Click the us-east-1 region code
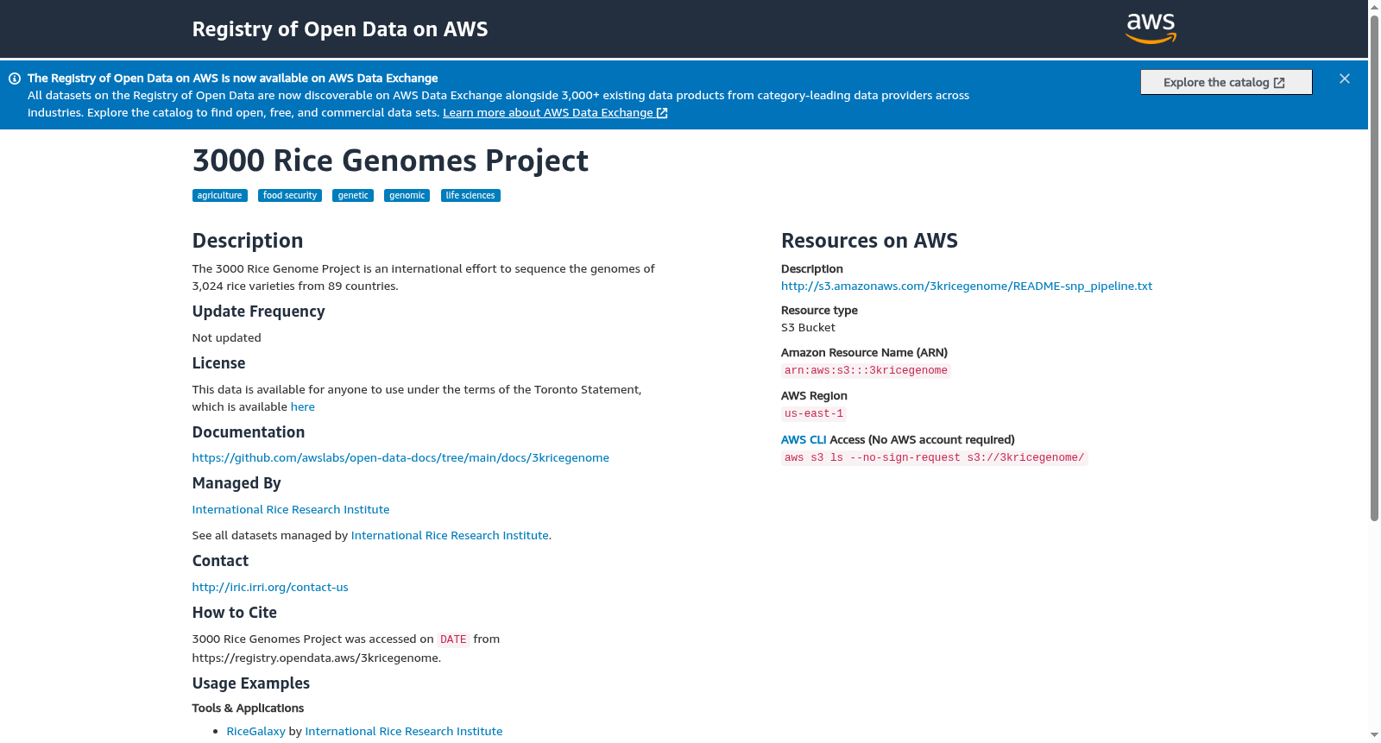This screenshot has width=1381, height=743. click(x=814, y=414)
